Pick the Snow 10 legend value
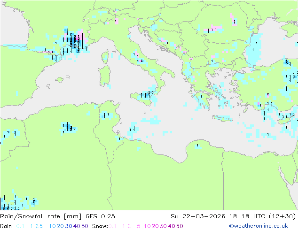 click(x=147, y=226)
